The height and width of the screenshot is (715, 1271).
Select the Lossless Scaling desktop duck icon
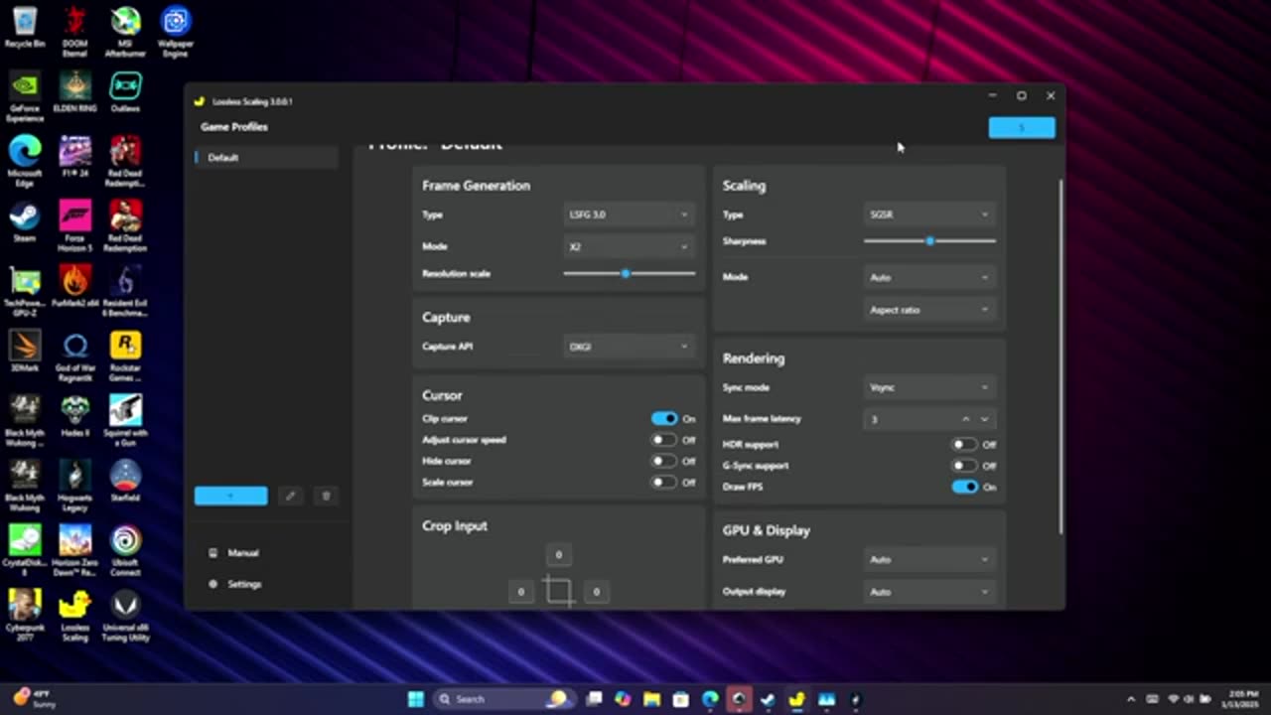point(74,616)
